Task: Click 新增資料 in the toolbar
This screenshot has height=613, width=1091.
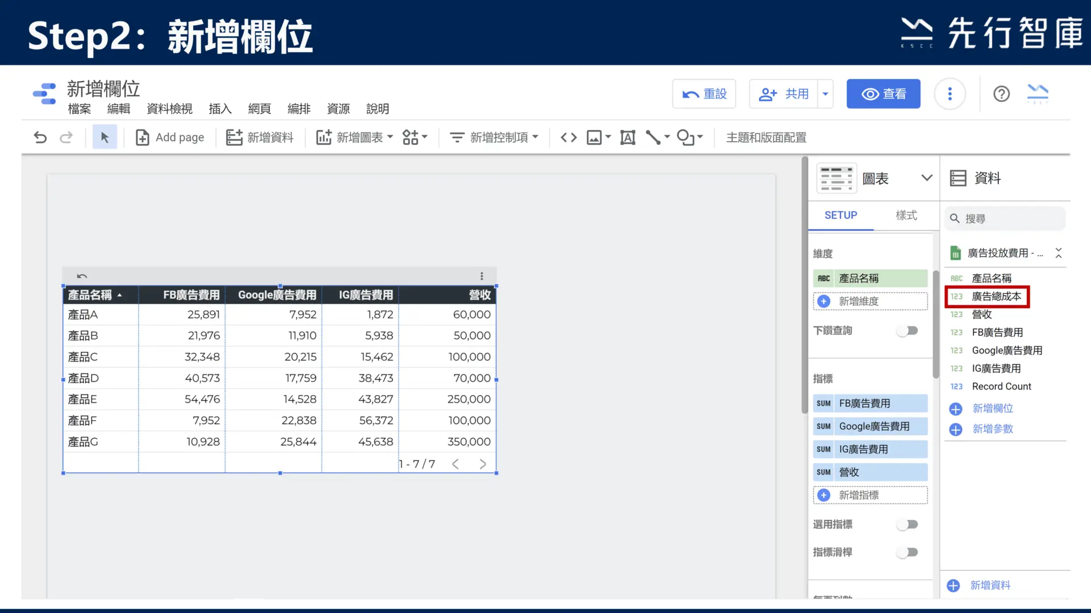Action: click(260, 137)
